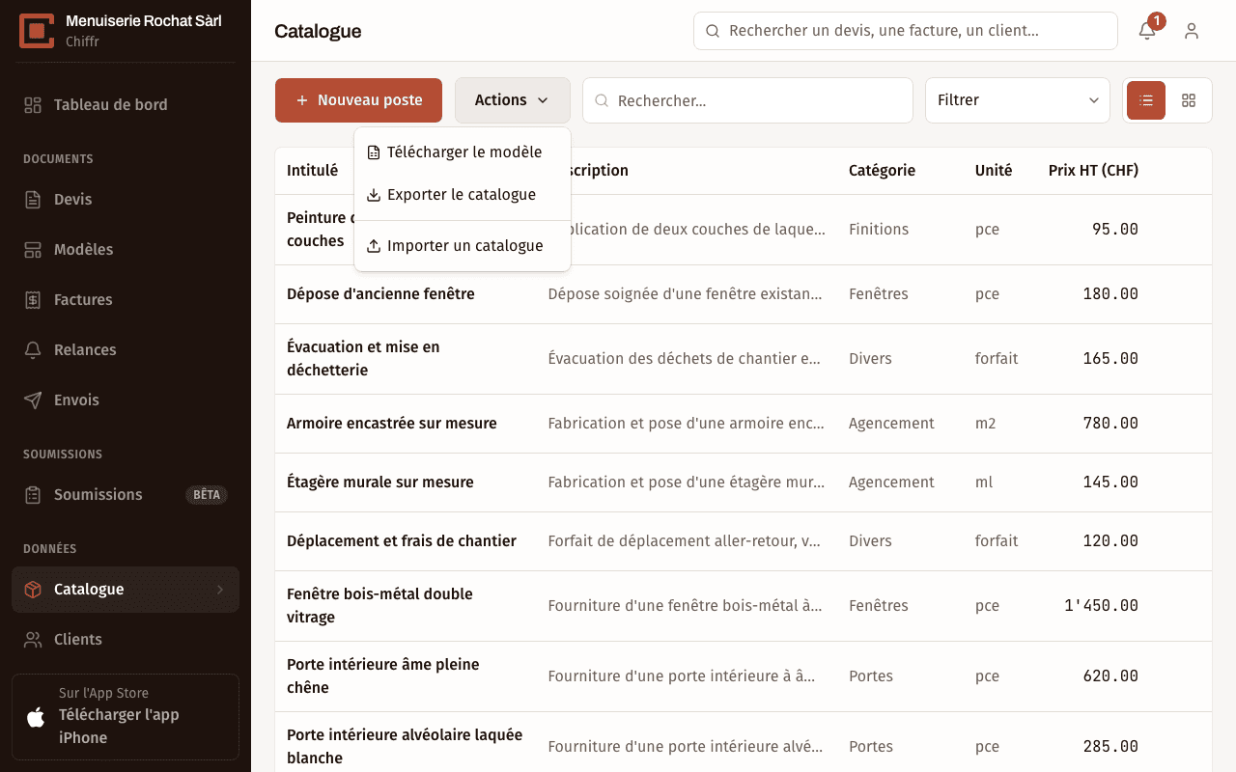Click the file icon beside Télécharger le modèle
Screen dimensions: 1236x772
tap(374, 152)
